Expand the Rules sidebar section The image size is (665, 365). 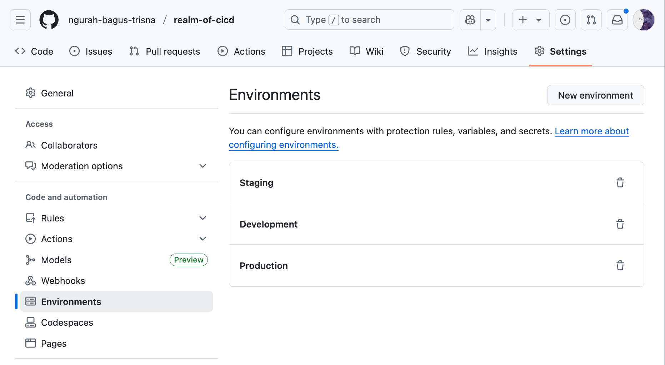pyautogui.click(x=202, y=218)
